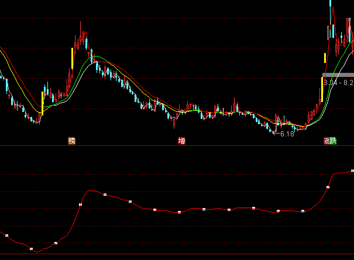This screenshot has width=354, height=260.
Task: Click the marker just after the first indicator peak
Action: 105,194
